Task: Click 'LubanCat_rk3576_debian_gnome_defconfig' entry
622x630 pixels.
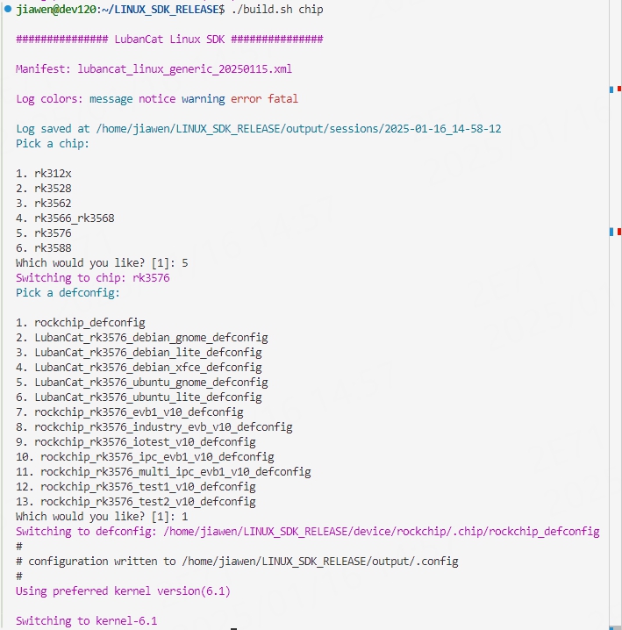Action: (152, 338)
